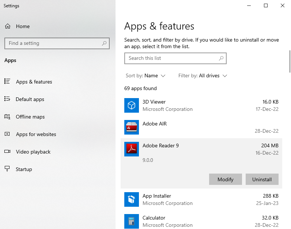The image size is (291, 229).
Task: Click the 288 KB size value
Action: coord(271,196)
